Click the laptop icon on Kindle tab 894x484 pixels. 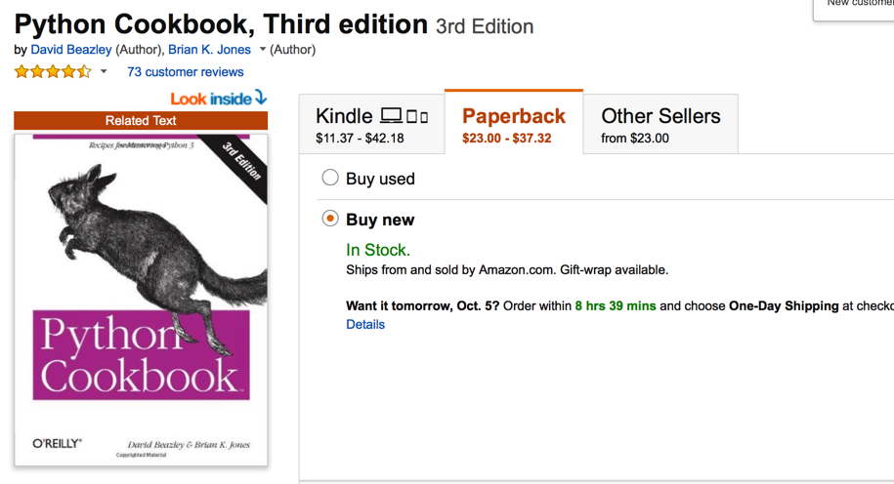point(391,116)
